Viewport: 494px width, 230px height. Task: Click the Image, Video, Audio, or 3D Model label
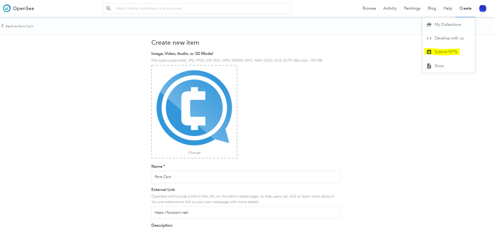(x=182, y=53)
